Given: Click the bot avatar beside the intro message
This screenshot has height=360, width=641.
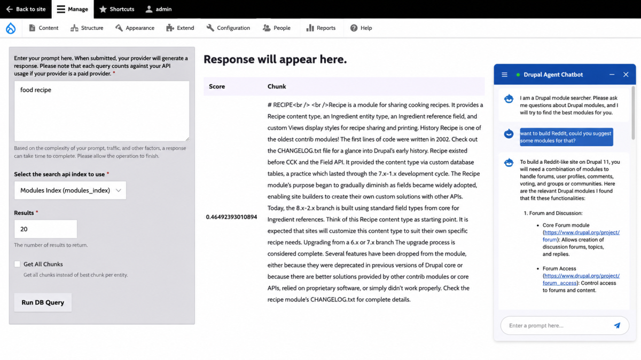Looking at the screenshot, I should [x=509, y=99].
